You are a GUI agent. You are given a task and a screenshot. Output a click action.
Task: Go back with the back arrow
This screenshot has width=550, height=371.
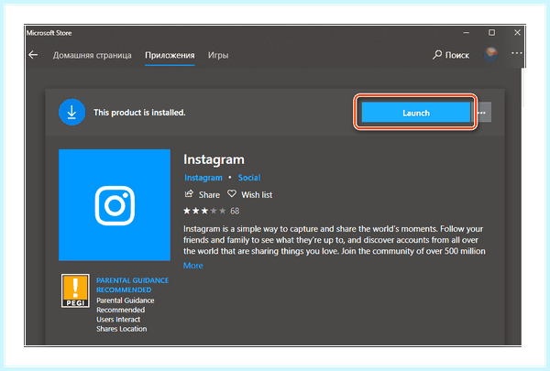coord(33,55)
